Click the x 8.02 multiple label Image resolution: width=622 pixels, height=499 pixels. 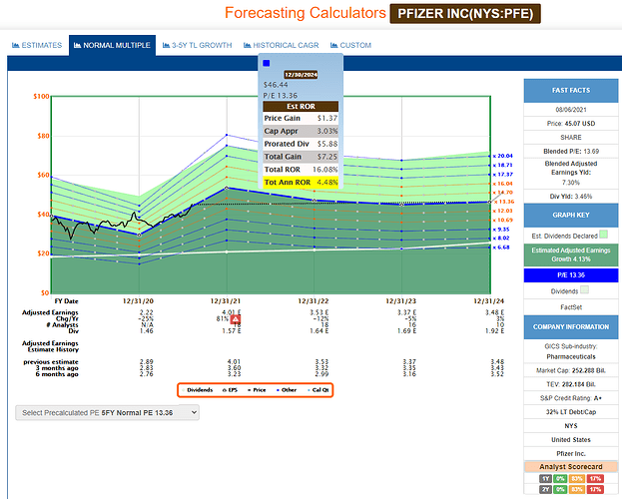click(501, 238)
